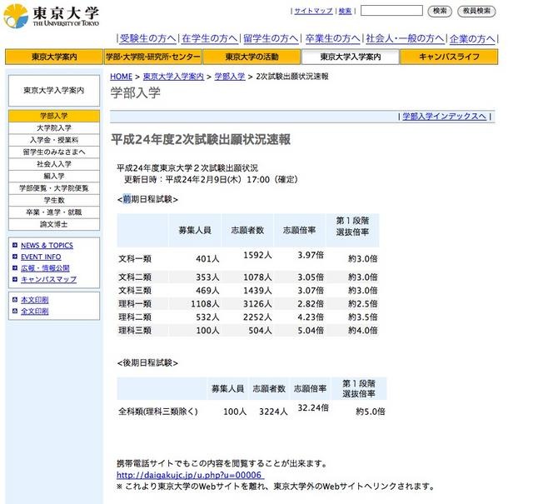This screenshot has height=504, width=533.
Task: Open the daigakujc.jp mobile site URL
Action: click(x=191, y=475)
